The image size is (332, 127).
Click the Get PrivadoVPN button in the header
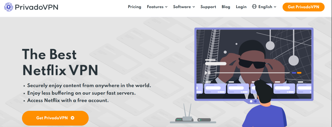303,7
